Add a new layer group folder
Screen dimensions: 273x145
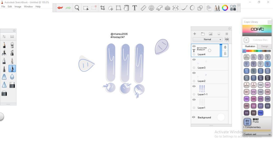pos(203,34)
